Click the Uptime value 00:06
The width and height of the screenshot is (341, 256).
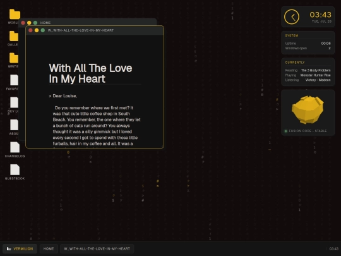(x=326, y=44)
